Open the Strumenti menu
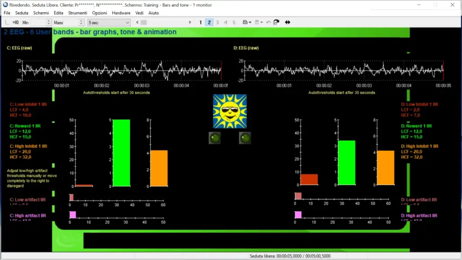This screenshot has height=260, width=462. pyautogui.click(x=78, y=13)
